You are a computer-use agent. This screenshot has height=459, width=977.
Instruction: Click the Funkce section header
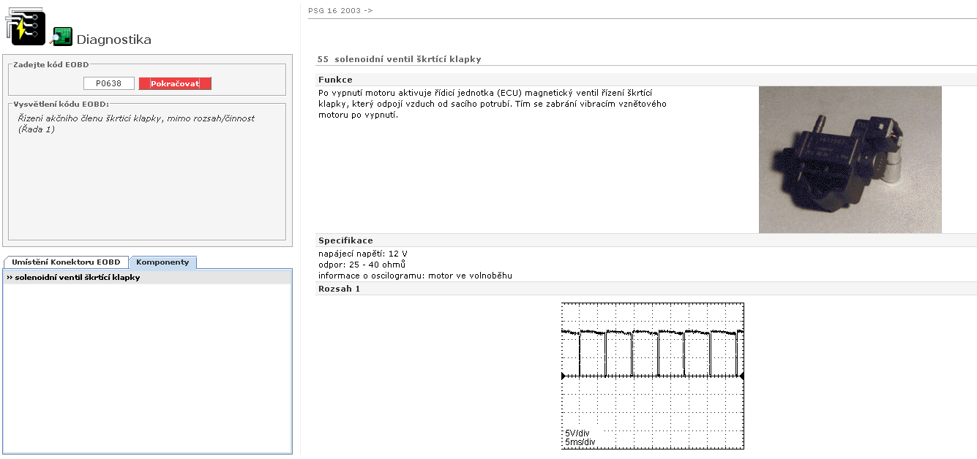[335, 80]
